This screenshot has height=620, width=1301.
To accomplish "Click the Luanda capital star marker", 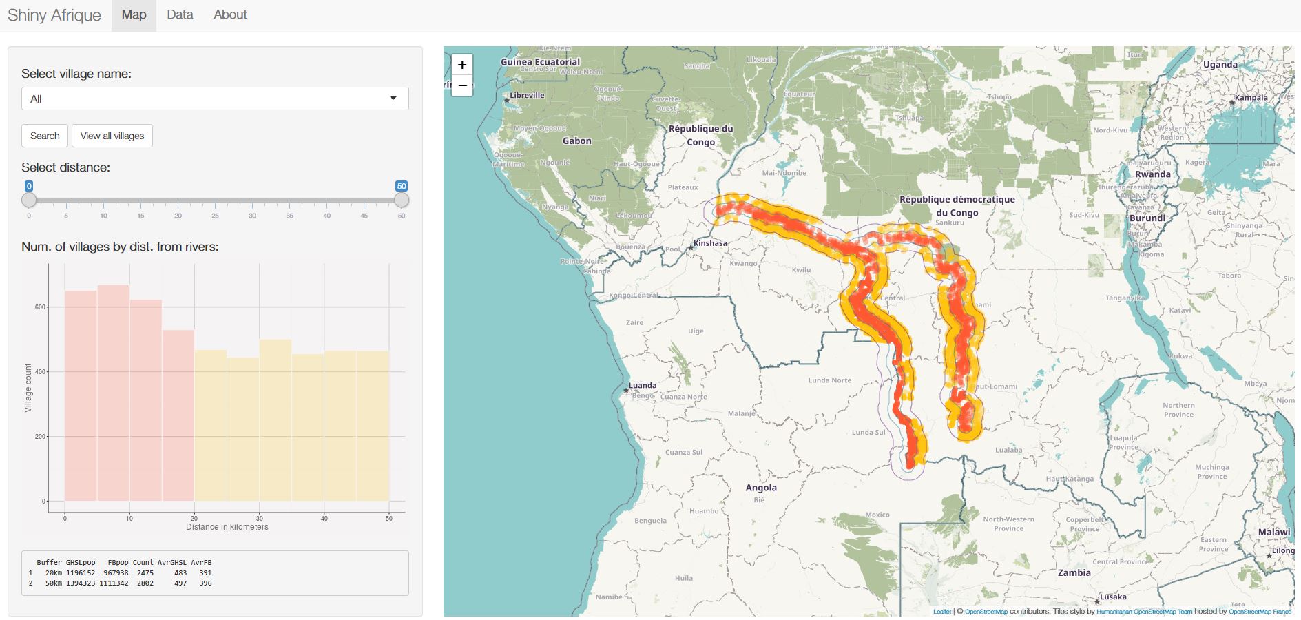I will (x=626, y=391).
